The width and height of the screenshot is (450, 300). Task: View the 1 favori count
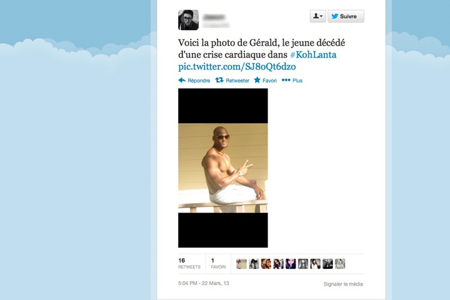(218, 263)
